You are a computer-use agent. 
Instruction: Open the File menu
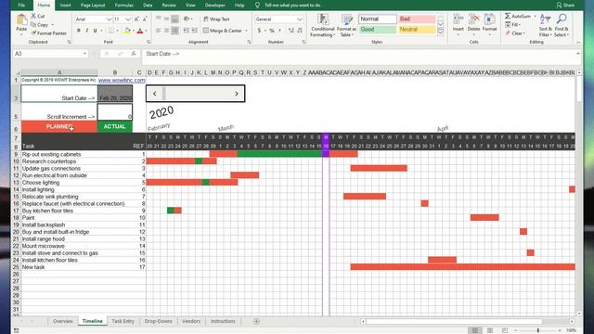coord(21,6)
